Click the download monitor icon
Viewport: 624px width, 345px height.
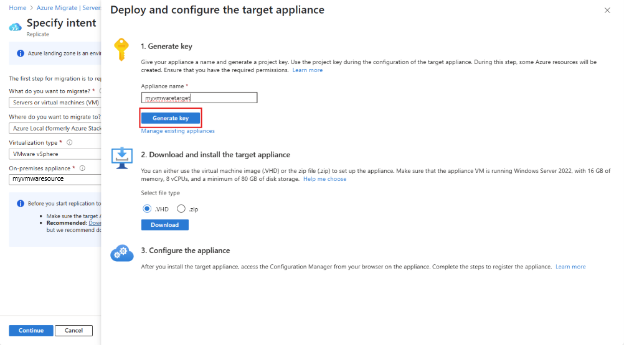[122, 158]
